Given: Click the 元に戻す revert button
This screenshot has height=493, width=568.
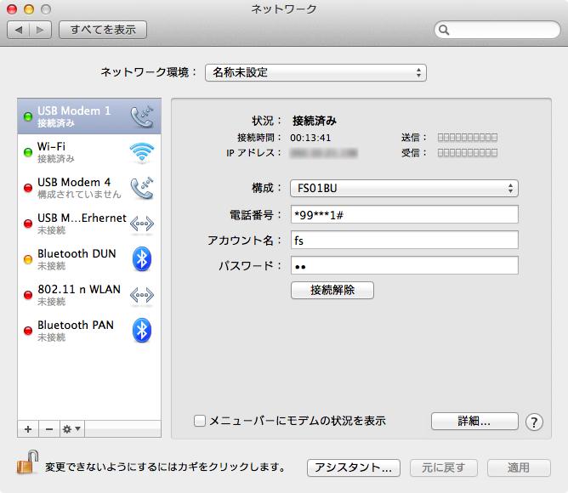Looking at the screenshot, I should (x=444, y=467).
